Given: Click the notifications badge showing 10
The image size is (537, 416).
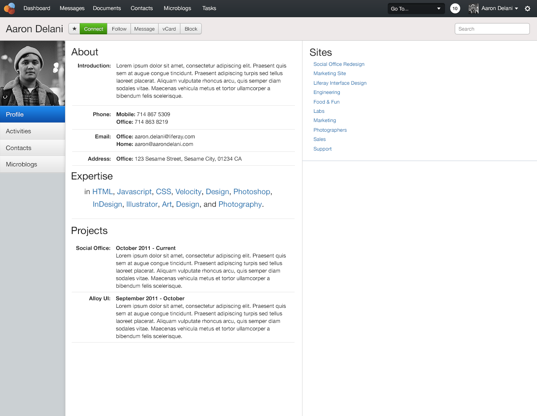Looking at the screenshot, I should [x=455, y=8].
